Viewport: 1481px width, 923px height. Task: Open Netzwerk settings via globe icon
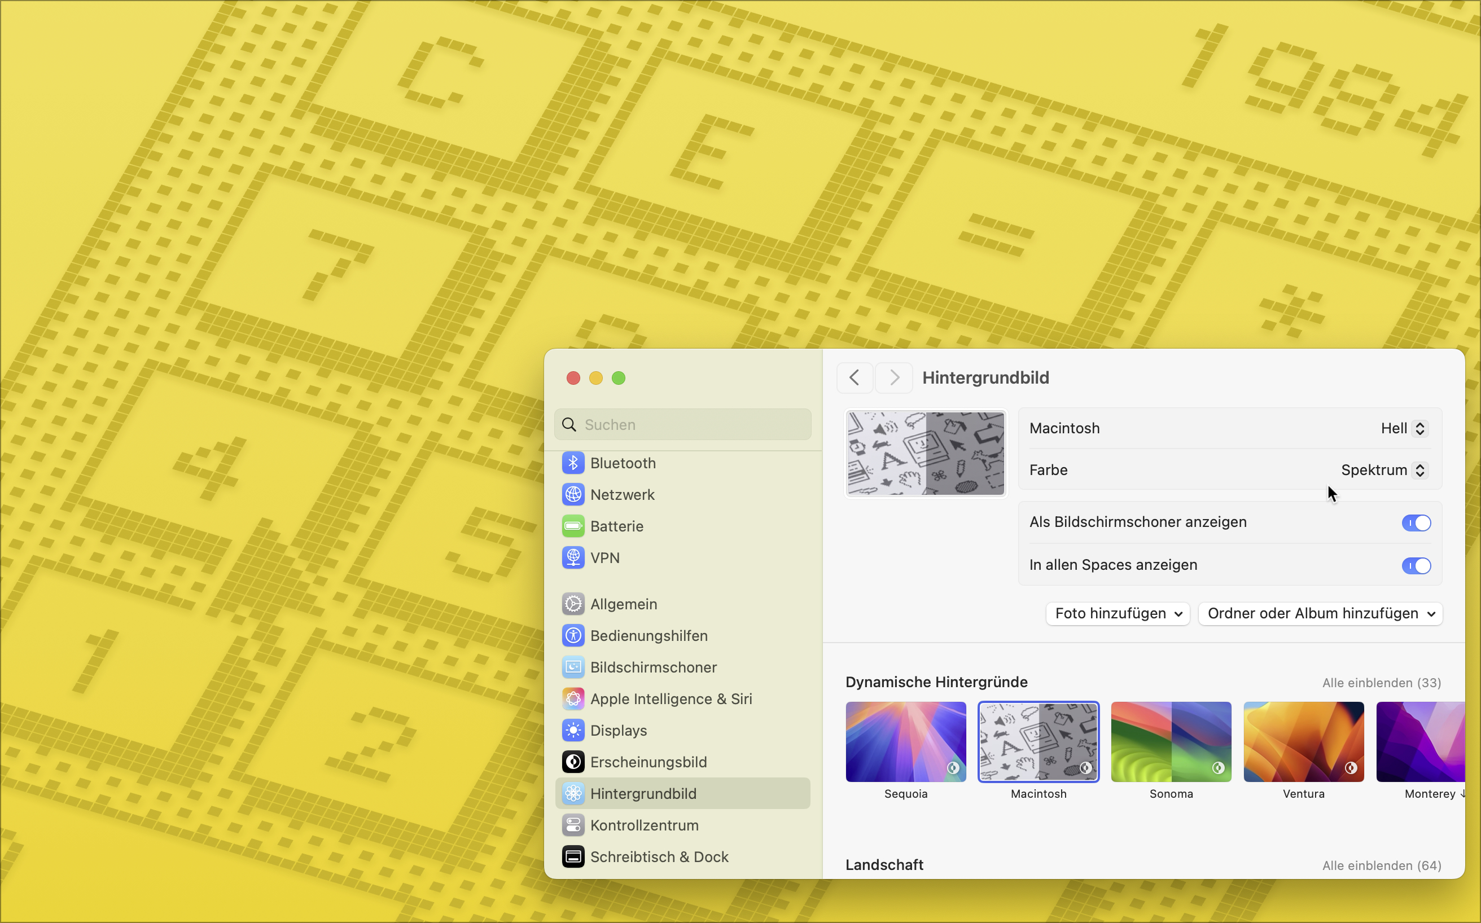point(573,494)
